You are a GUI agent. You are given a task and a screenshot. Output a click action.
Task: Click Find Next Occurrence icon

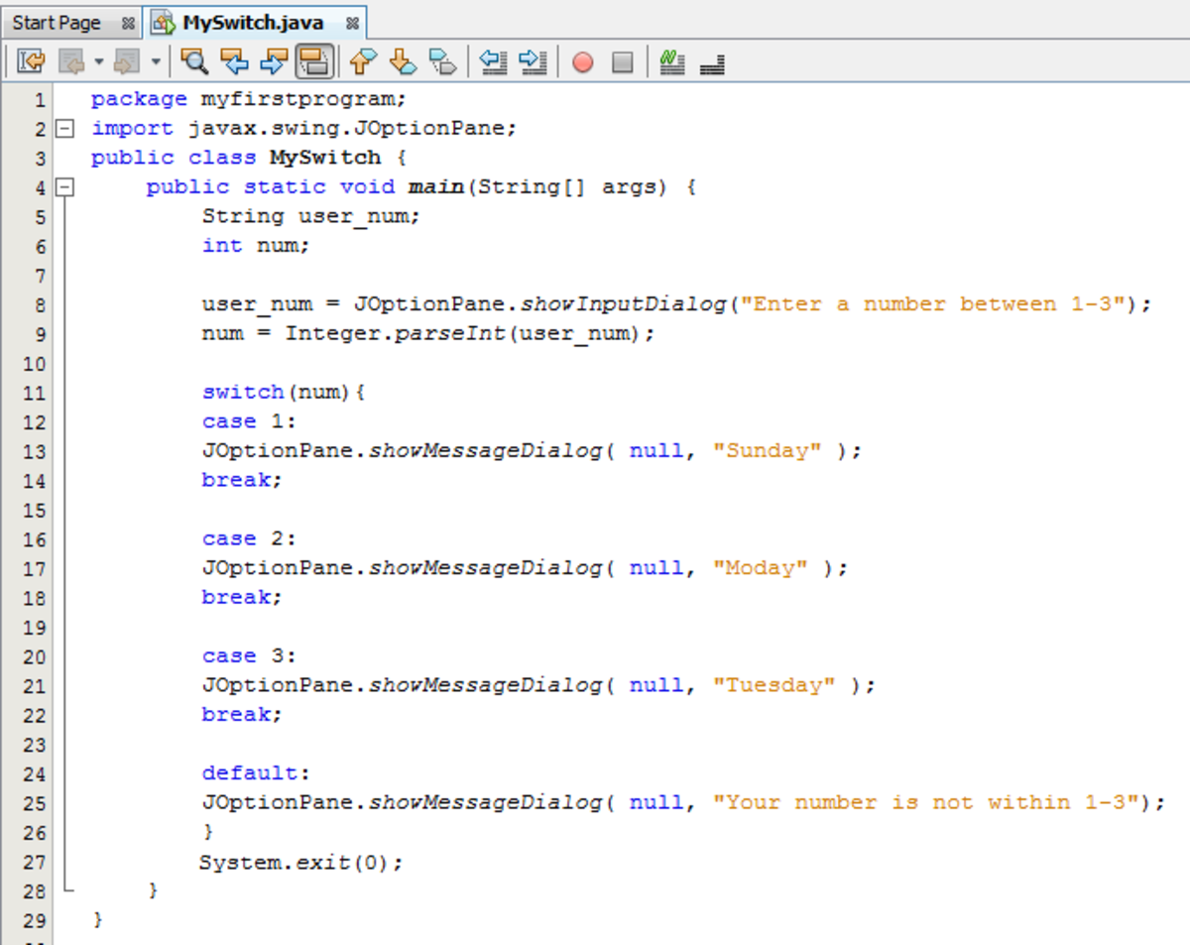coord(273,62)
